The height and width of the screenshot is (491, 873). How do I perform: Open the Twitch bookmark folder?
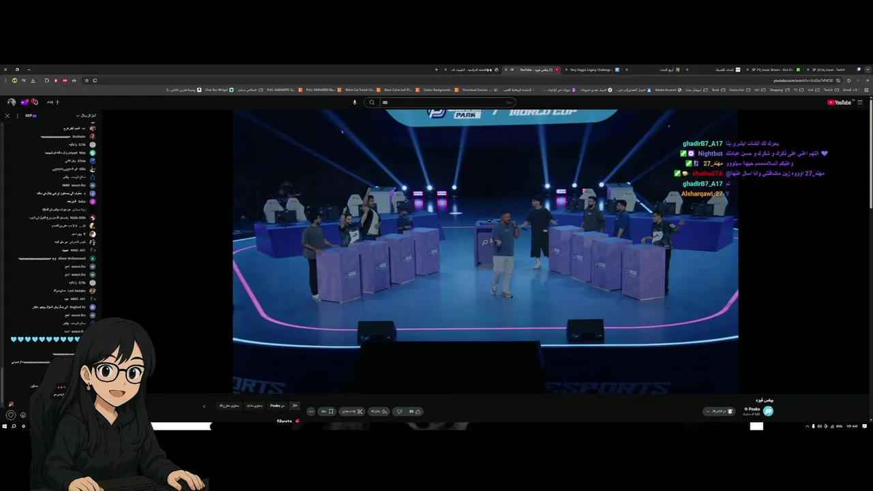click(831, 89)
